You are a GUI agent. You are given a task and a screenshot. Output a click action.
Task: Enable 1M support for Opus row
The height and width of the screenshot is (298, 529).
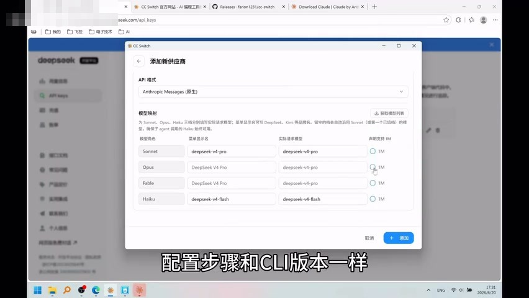coord(373,167)
